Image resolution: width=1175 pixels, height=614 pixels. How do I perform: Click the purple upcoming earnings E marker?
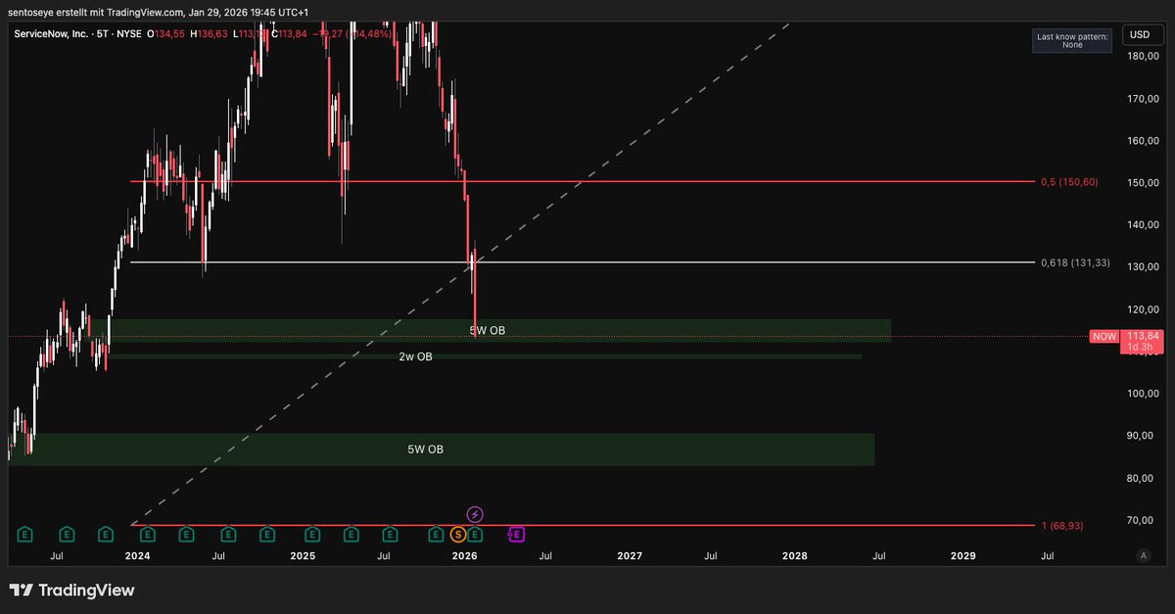tap(517, 535)
